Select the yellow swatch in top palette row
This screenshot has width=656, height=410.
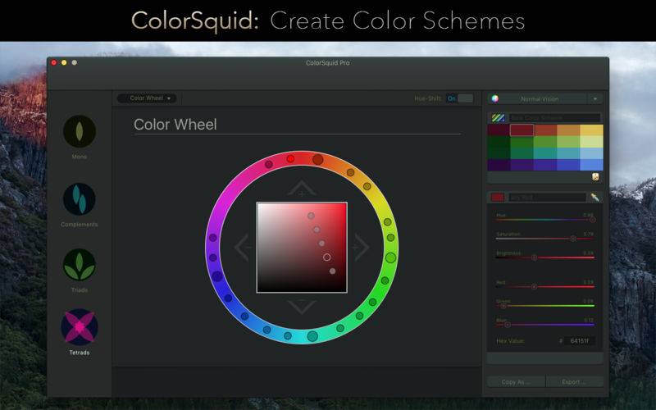(x=591, y=130)
